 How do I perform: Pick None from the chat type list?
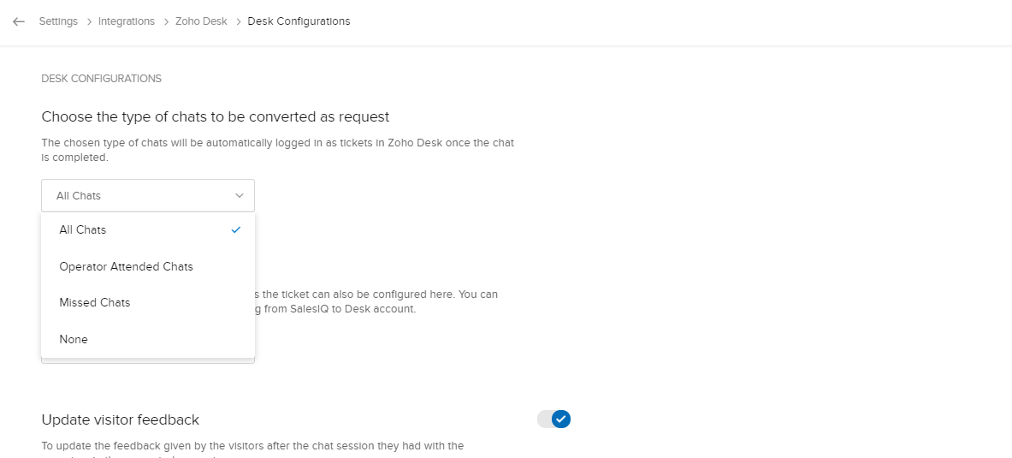point(74,339)
